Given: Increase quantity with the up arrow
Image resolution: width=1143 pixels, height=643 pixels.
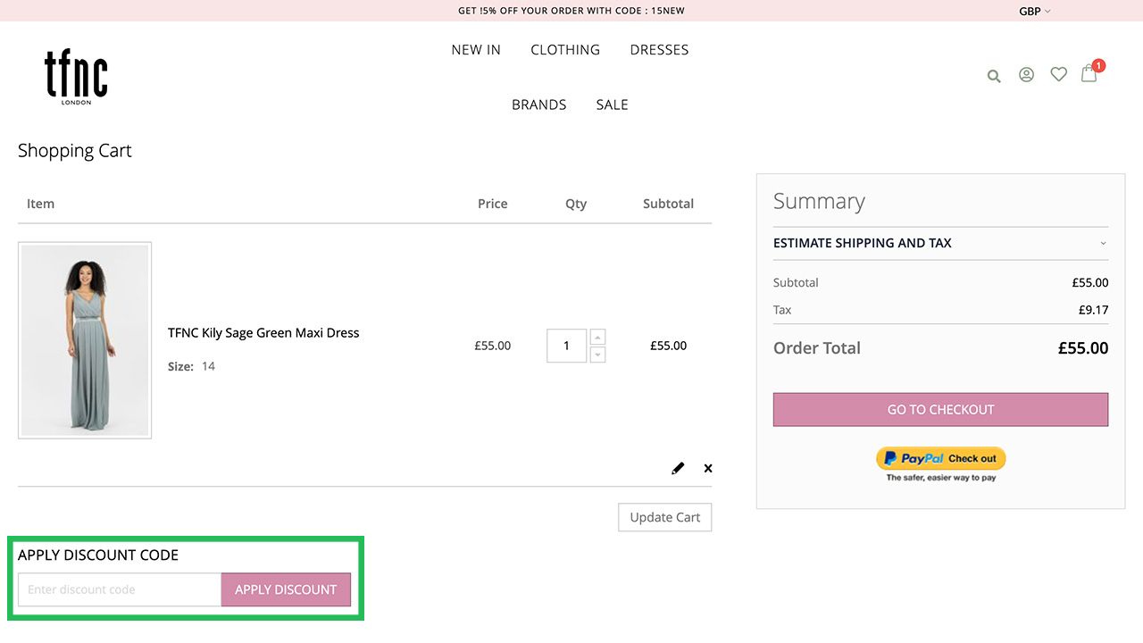Looking at the screenshot, I should click(598, 337).
